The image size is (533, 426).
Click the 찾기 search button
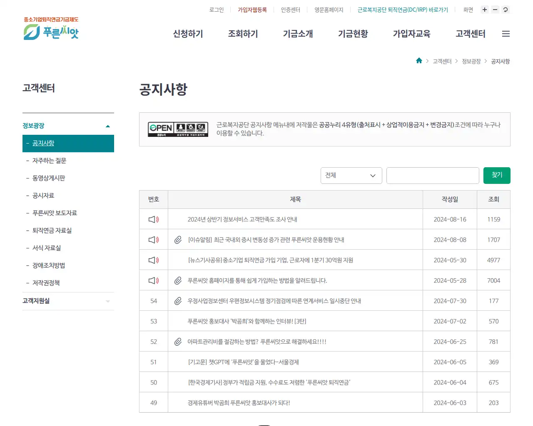tap(496, 176)
